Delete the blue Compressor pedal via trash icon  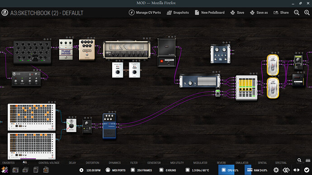(115, 112)
